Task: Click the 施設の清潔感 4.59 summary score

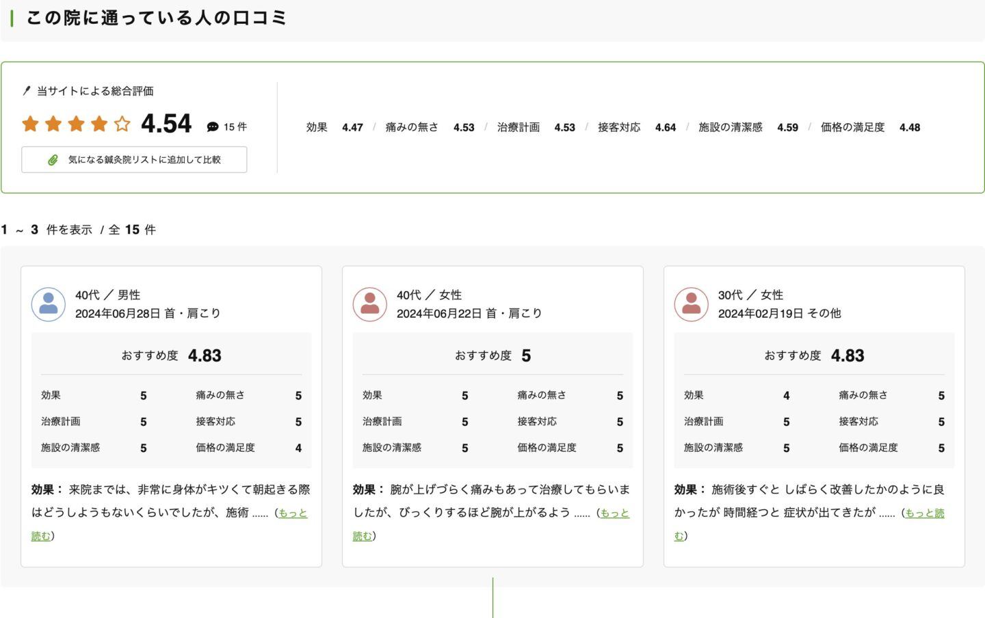Action: (x=748, y=127)
